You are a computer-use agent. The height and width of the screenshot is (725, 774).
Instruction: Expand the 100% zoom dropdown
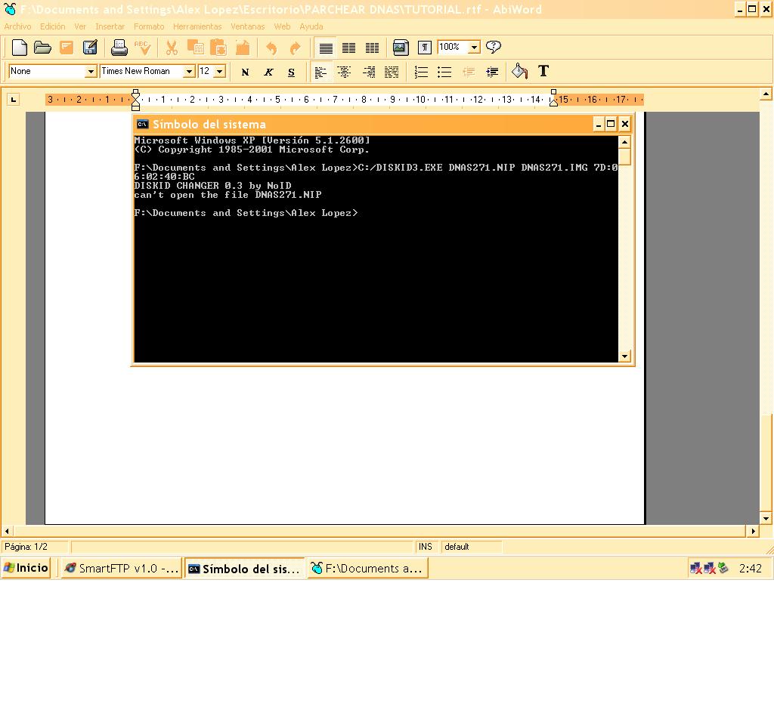click(474, 47)
